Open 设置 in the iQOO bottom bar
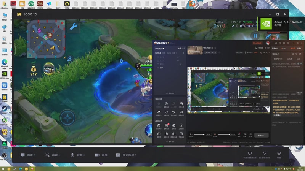The height and width of the screenshot is (171, 305). click(279, 155)
